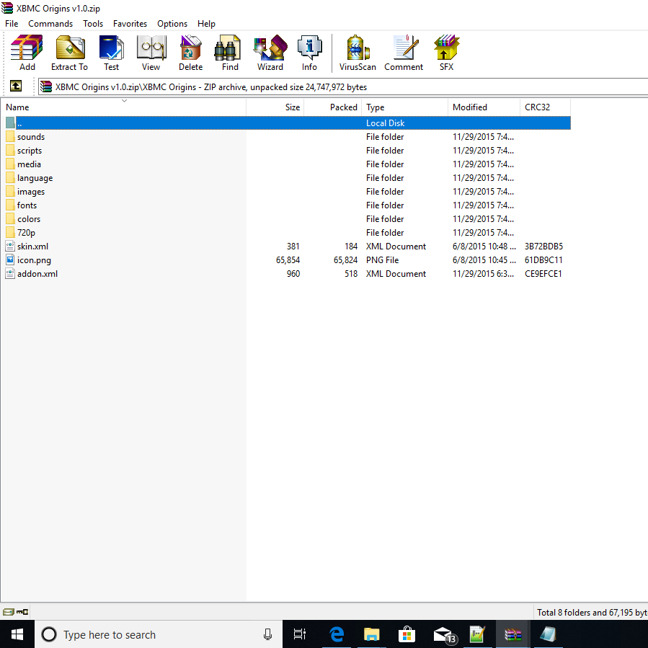Click the Extract To toolbar icon

coord(69,53)
